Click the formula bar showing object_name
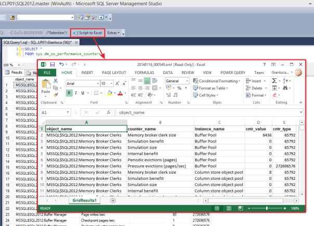This screenshot has height=226, width=314. point(208,112)
